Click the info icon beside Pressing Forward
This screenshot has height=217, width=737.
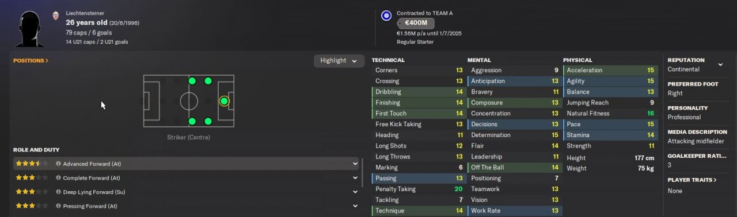coord(58,206)
